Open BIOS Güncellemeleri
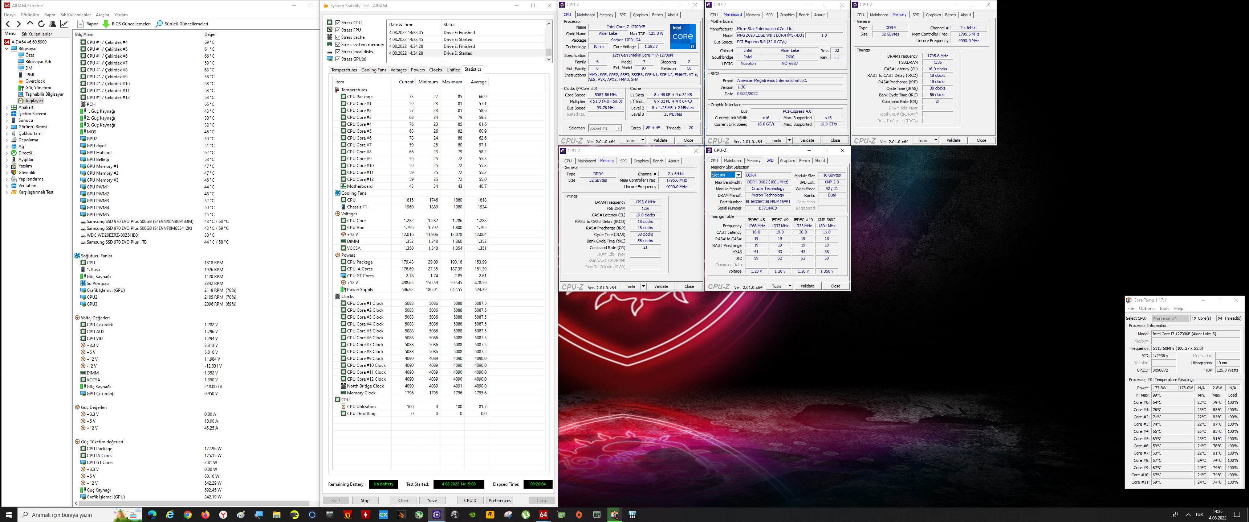Screen dimensions: 1249x522 coord(127,24)
